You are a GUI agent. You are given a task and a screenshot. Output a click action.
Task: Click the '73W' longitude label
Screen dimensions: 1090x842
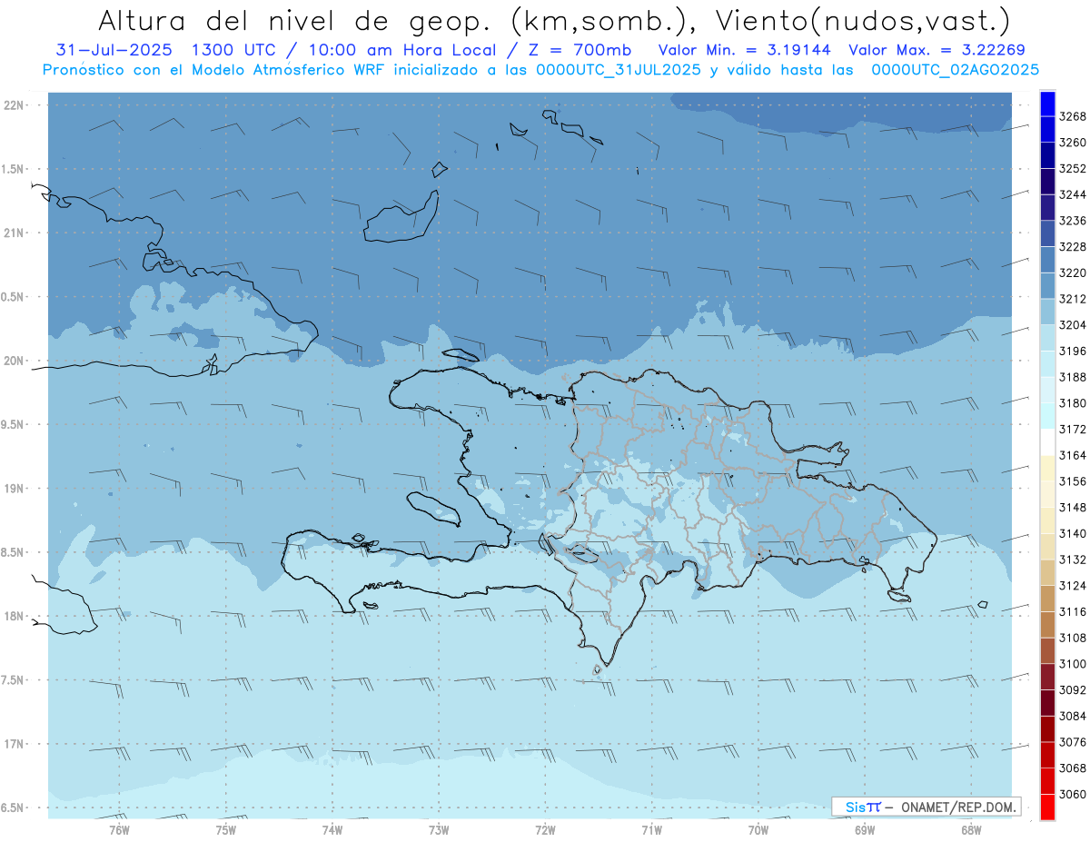(439, 828)
